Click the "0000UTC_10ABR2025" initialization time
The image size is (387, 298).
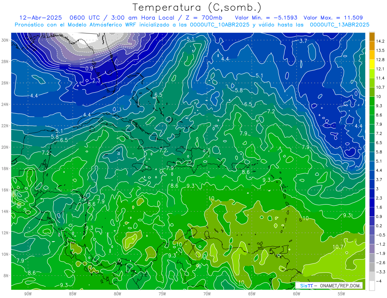pos(220,25)
